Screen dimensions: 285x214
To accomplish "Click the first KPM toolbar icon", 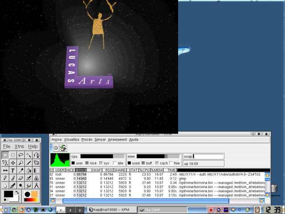I will coord(56,148).
